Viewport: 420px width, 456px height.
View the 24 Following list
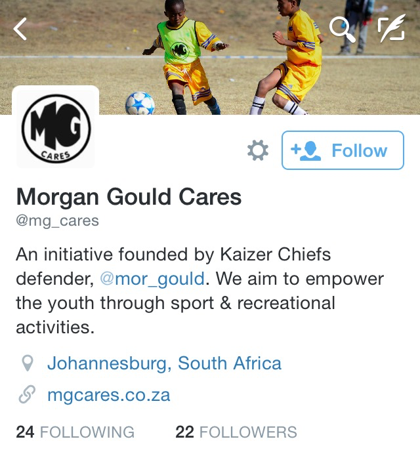75,432
